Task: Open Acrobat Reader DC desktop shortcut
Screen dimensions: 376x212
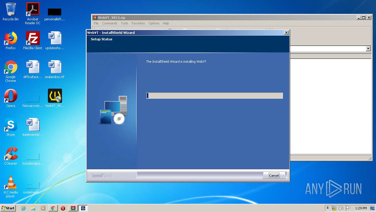Action: click(x=33, y=14)
